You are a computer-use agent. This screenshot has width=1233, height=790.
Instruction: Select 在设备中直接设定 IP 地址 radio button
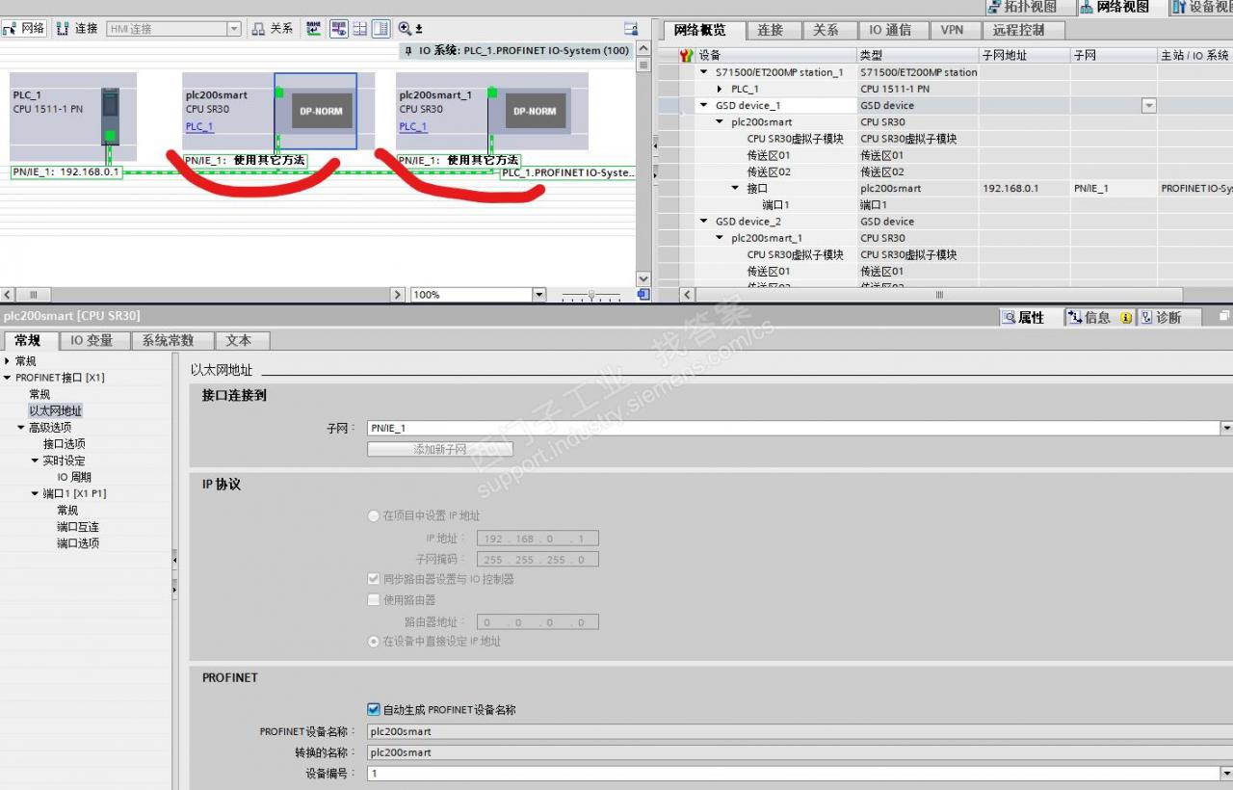pos(374,641)
